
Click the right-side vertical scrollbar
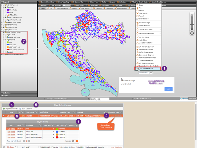click(x=196, y=124)
